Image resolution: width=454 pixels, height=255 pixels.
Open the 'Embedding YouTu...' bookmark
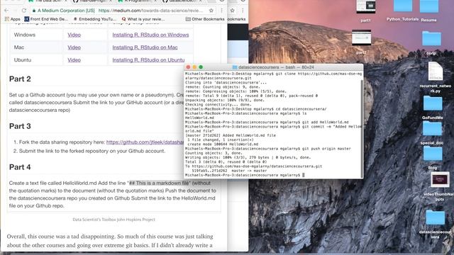(94, 19)
